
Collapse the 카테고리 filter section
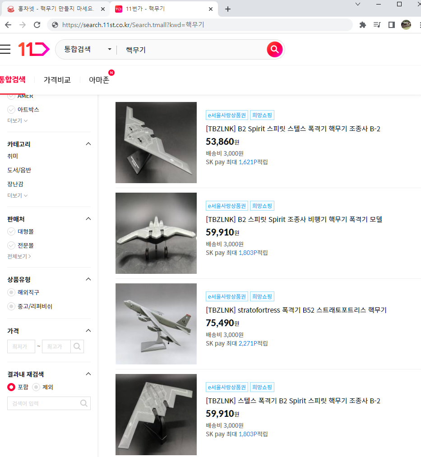tap(88, 144)
